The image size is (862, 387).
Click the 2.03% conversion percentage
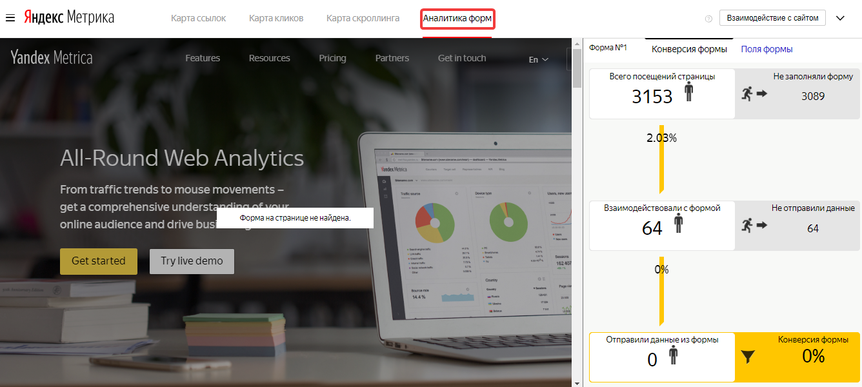click(x=661, y=137)
